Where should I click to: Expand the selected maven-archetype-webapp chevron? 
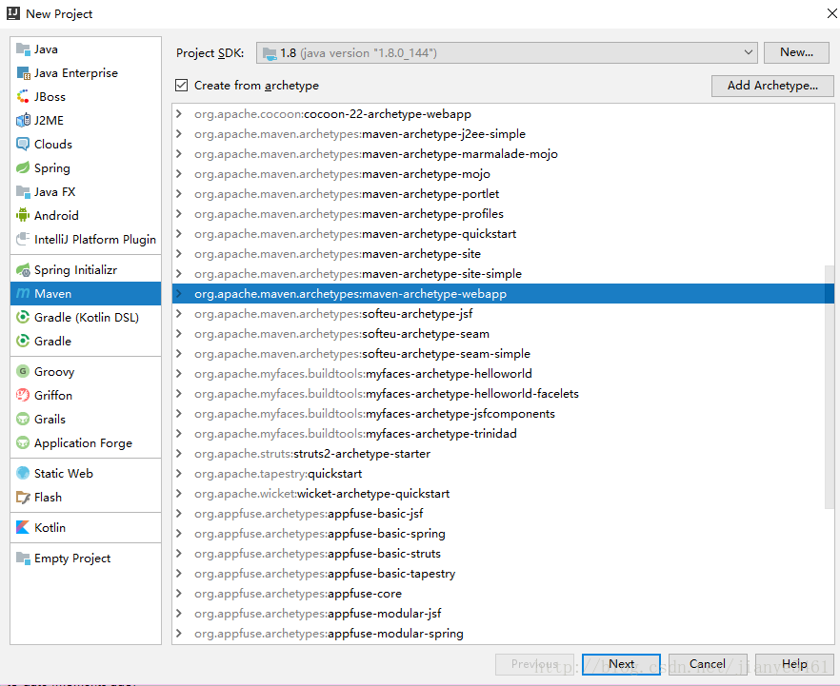click(179, 294)
